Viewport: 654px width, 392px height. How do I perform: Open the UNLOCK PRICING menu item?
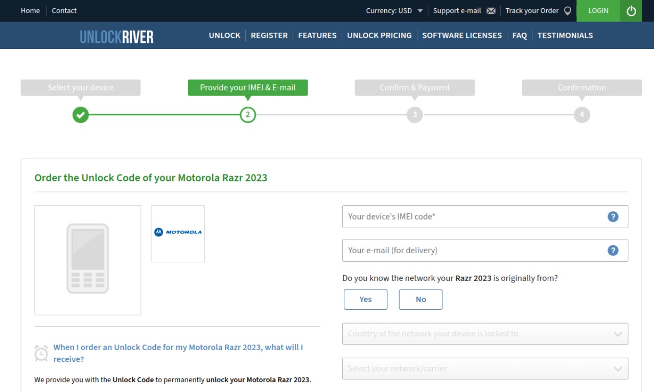[x=380, y=36]
